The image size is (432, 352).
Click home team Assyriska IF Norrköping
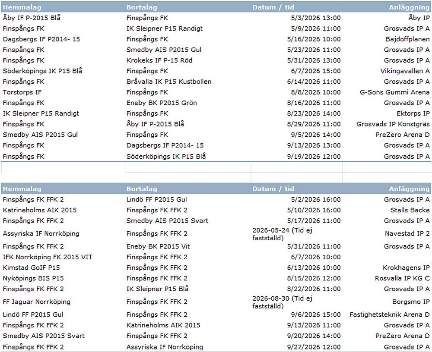coord(41,234)
